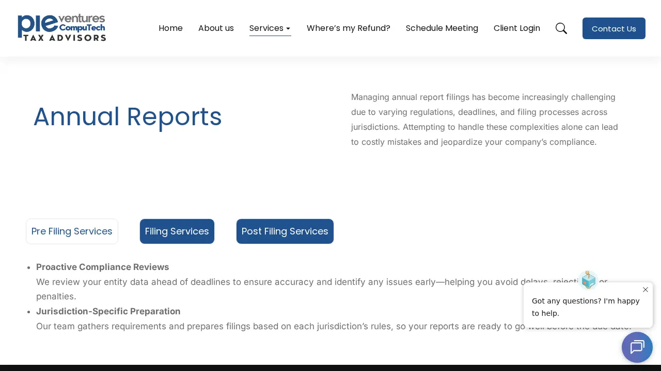Open the Client Login page
Viewport: 661px width, 371px height.
[517, 28]
